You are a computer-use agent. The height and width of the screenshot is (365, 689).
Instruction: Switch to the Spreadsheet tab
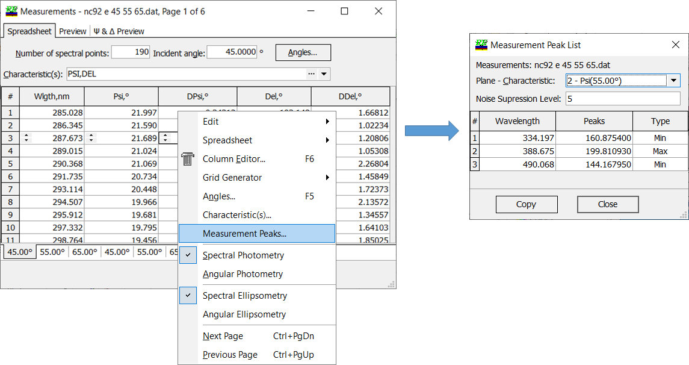(29, 31)
